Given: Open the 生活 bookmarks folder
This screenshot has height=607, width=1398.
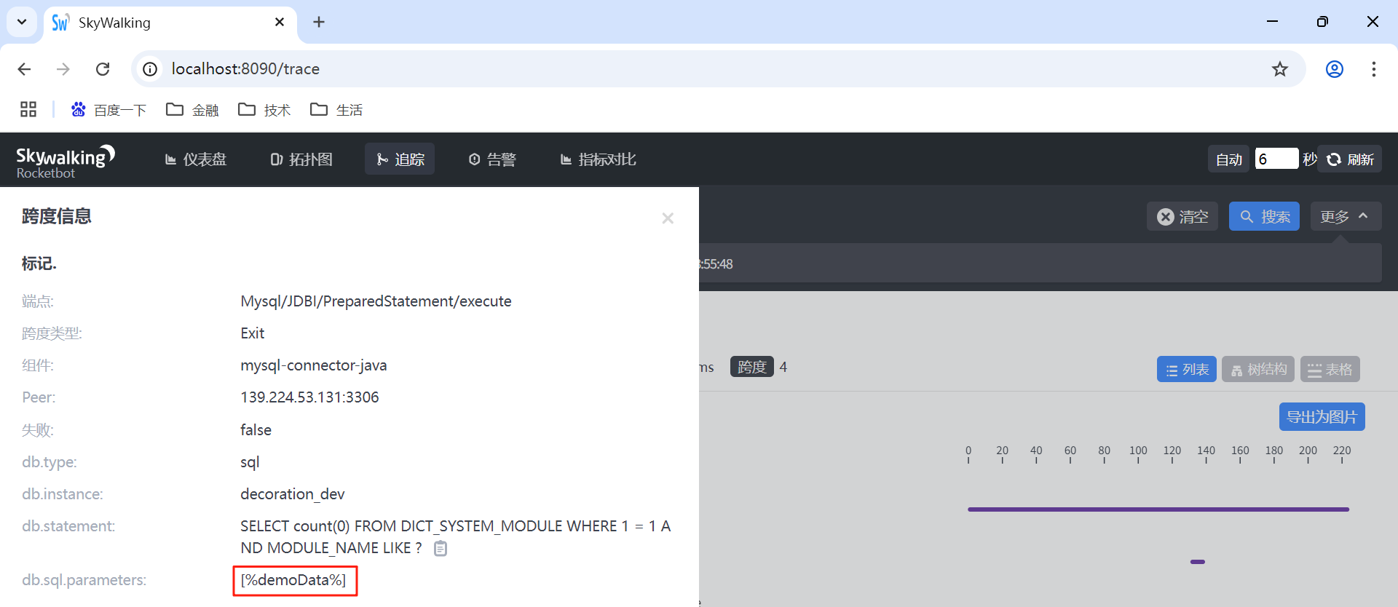Looking at the screenshot, I should pyautogui.click(x=336, y=110).
